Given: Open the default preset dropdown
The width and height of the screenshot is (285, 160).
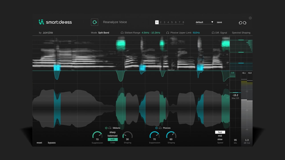Looking at the screenshot, I should coord(204,22).
